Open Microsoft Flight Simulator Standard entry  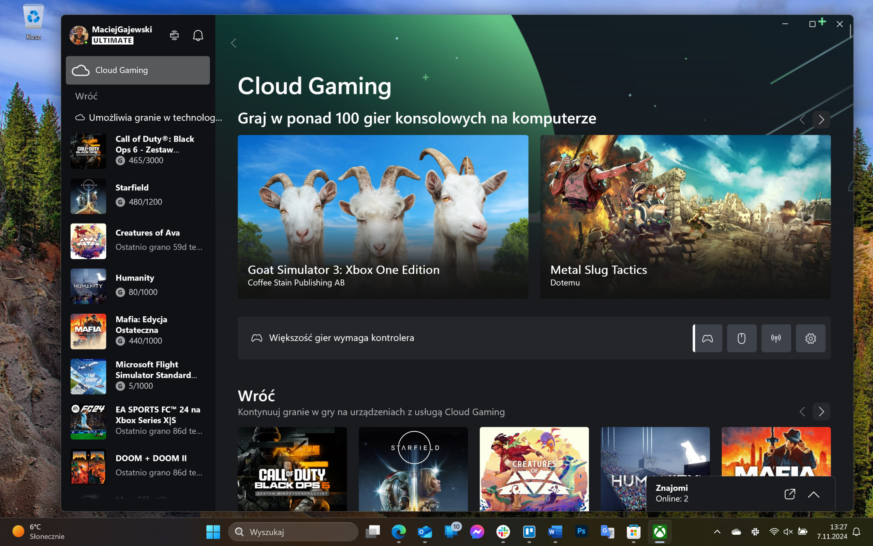138,376
